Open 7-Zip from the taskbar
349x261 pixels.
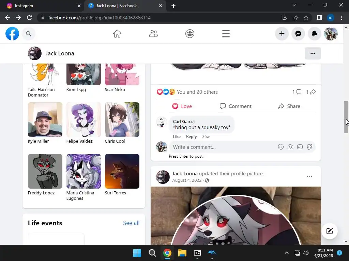197,253
